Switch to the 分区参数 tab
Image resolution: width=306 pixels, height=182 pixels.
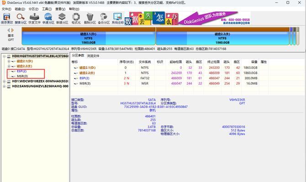tap(78, 56)
